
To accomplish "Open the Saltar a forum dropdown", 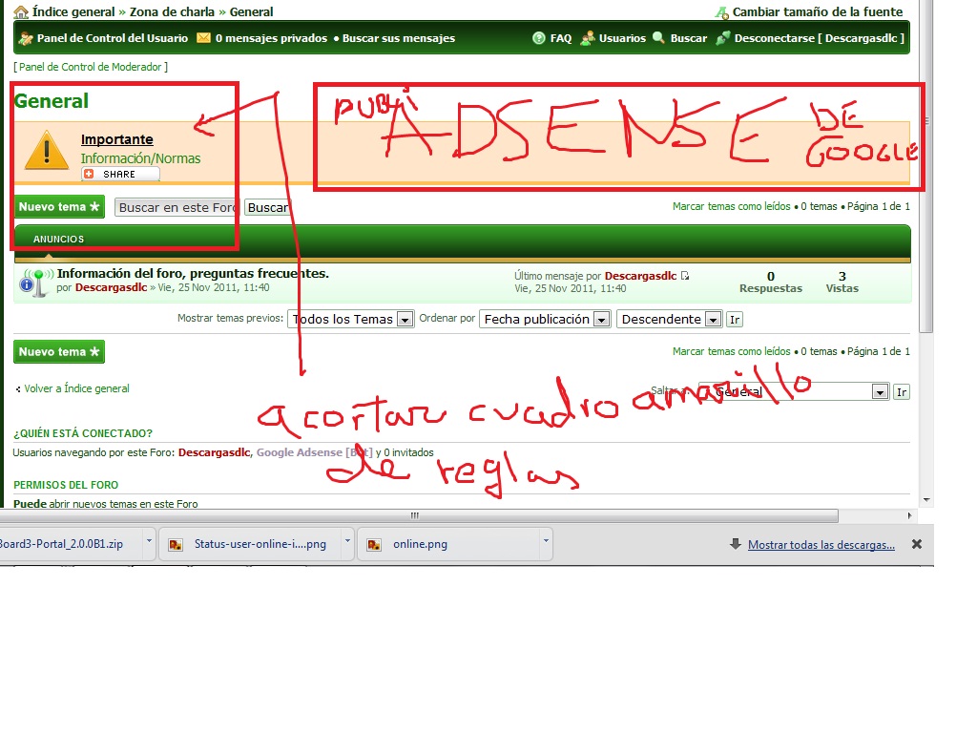I will (x=793, y=391).
